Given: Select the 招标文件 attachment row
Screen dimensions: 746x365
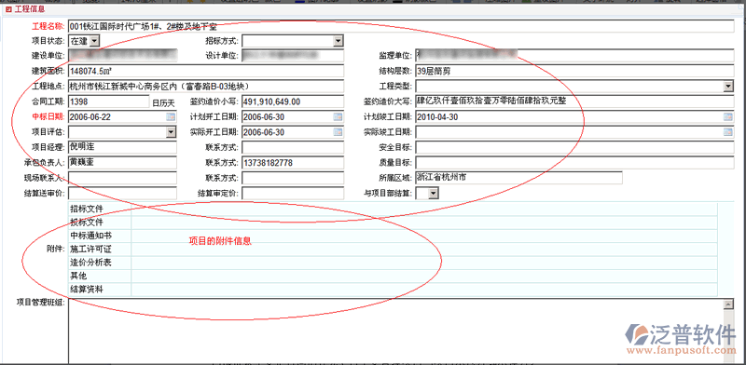Looking at the screenshot, I should pyautogui.click(x=393, y=209).
